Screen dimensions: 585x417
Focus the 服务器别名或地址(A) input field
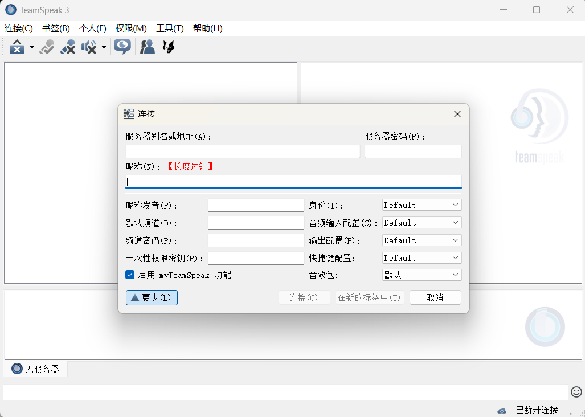243,152
